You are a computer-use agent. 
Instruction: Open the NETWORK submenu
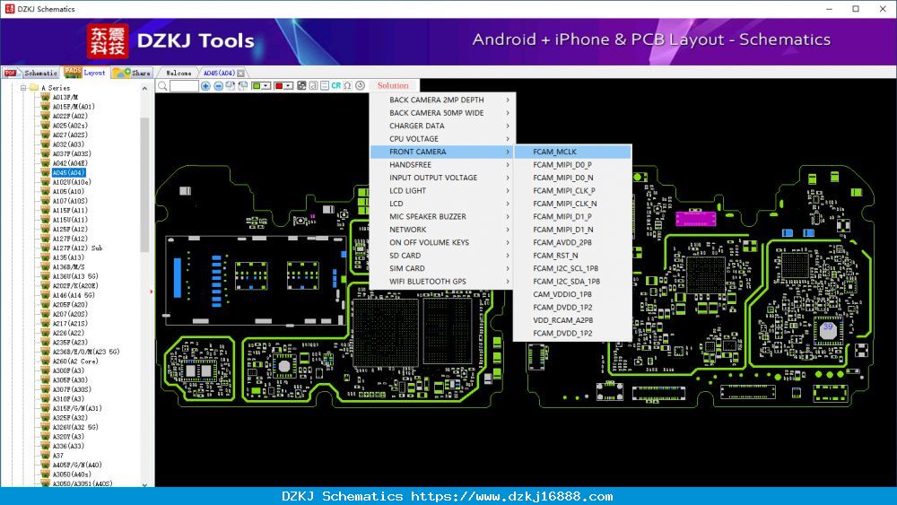[442, 230]
